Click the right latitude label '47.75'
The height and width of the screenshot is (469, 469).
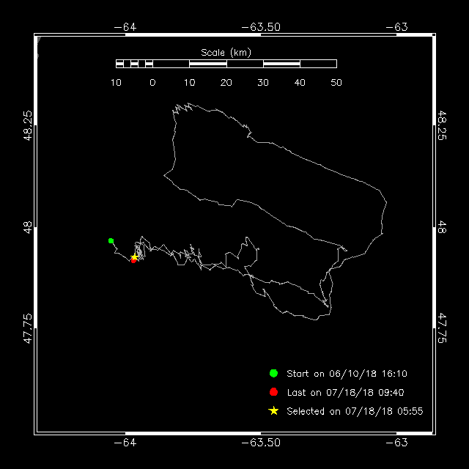tap(442, 328)
